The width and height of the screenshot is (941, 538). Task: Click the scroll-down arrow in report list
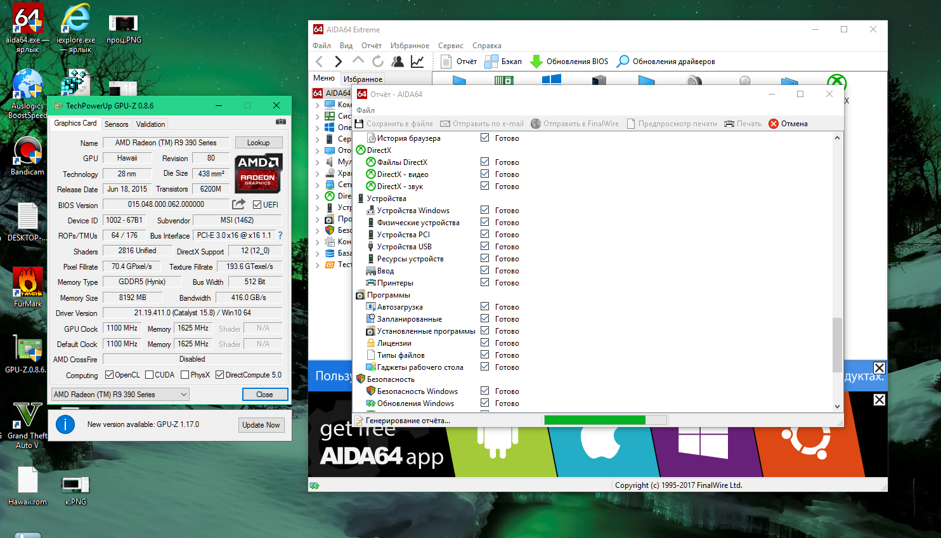[837, 406]
